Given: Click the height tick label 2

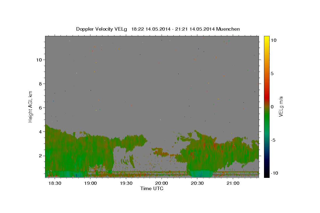Looking at the screenshot, I should [40, 156].
